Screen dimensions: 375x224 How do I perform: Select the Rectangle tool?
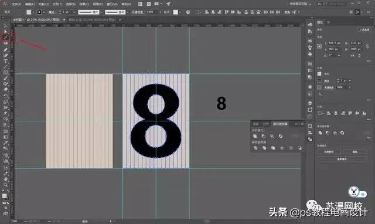click(x=6, y=73)
